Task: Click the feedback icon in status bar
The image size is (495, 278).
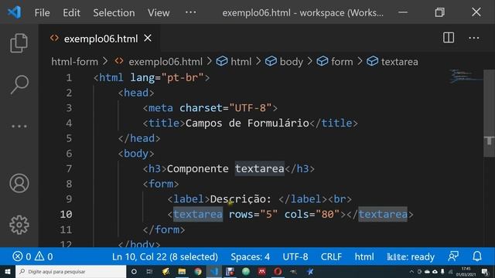Action: [x=453, y=256]
